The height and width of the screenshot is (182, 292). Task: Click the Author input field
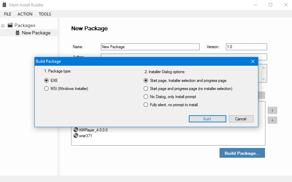(184, 56)
